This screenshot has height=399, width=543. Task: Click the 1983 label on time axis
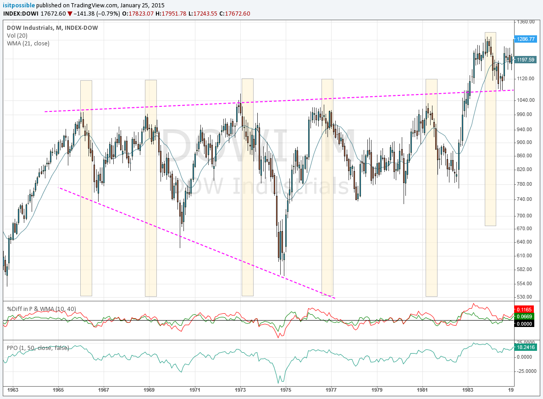(x=468, y=390)
